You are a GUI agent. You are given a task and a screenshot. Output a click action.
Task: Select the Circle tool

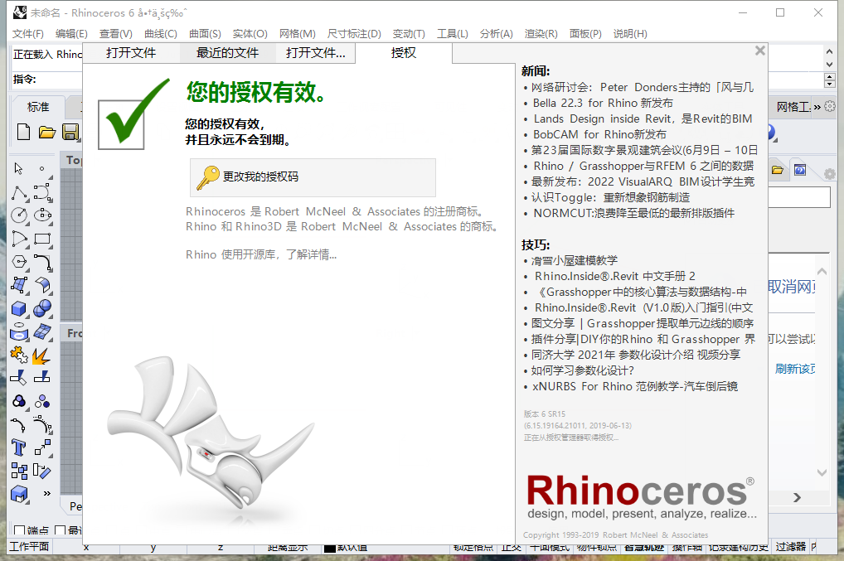[x=19, y=215]
